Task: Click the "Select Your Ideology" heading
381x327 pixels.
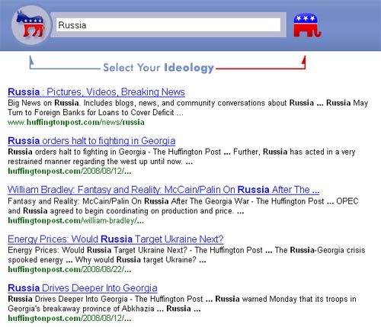Action: click(158, 68)
